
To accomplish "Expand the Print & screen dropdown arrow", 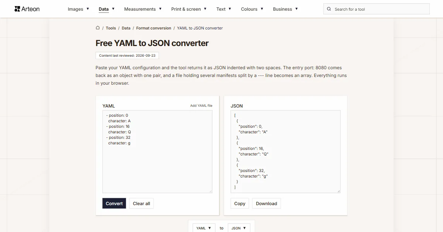I will (205, 9).
